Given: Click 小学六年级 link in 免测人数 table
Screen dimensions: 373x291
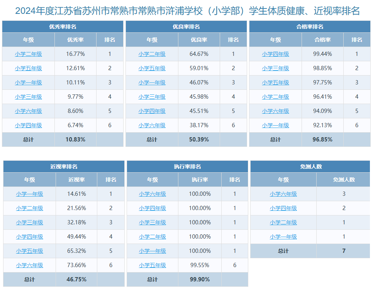Looking at the screenshot, I should [283, 194].
